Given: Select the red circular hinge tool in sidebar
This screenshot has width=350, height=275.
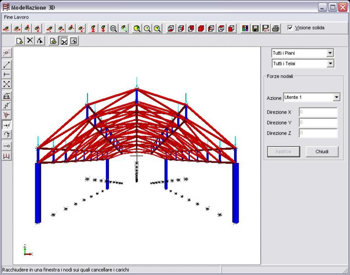Looking at the screenshot, I should click(x=7, y=115).
